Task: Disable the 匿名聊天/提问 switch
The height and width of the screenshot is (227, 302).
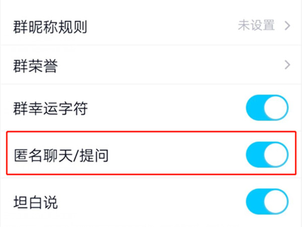Action: coord(267,154)
